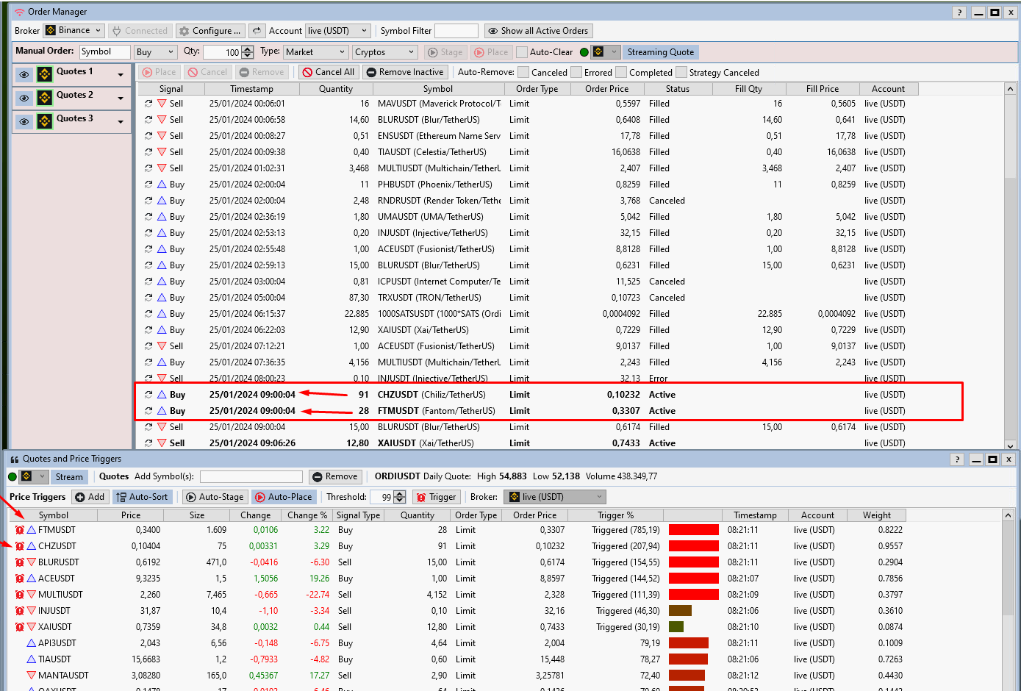This screenshot has height=691, width=1021.
Task: Enable Auto-Remove Completed checkbox
Action: (621, 72)
